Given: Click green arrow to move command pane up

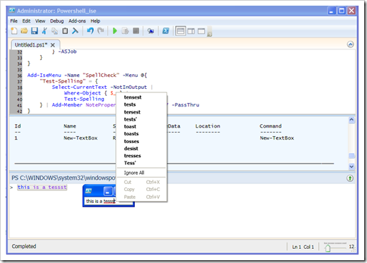Looking at the screenshot, I should click(350, 178).
